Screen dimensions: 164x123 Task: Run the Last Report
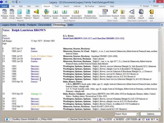pos(141,14)
